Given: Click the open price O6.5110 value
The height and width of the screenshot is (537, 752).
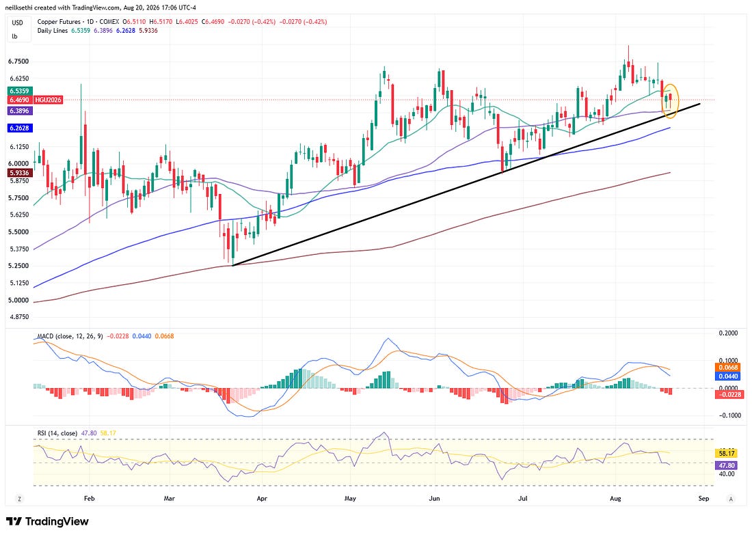Looking at the screenshot, I should pyautogui.click(x=133, y=22).
